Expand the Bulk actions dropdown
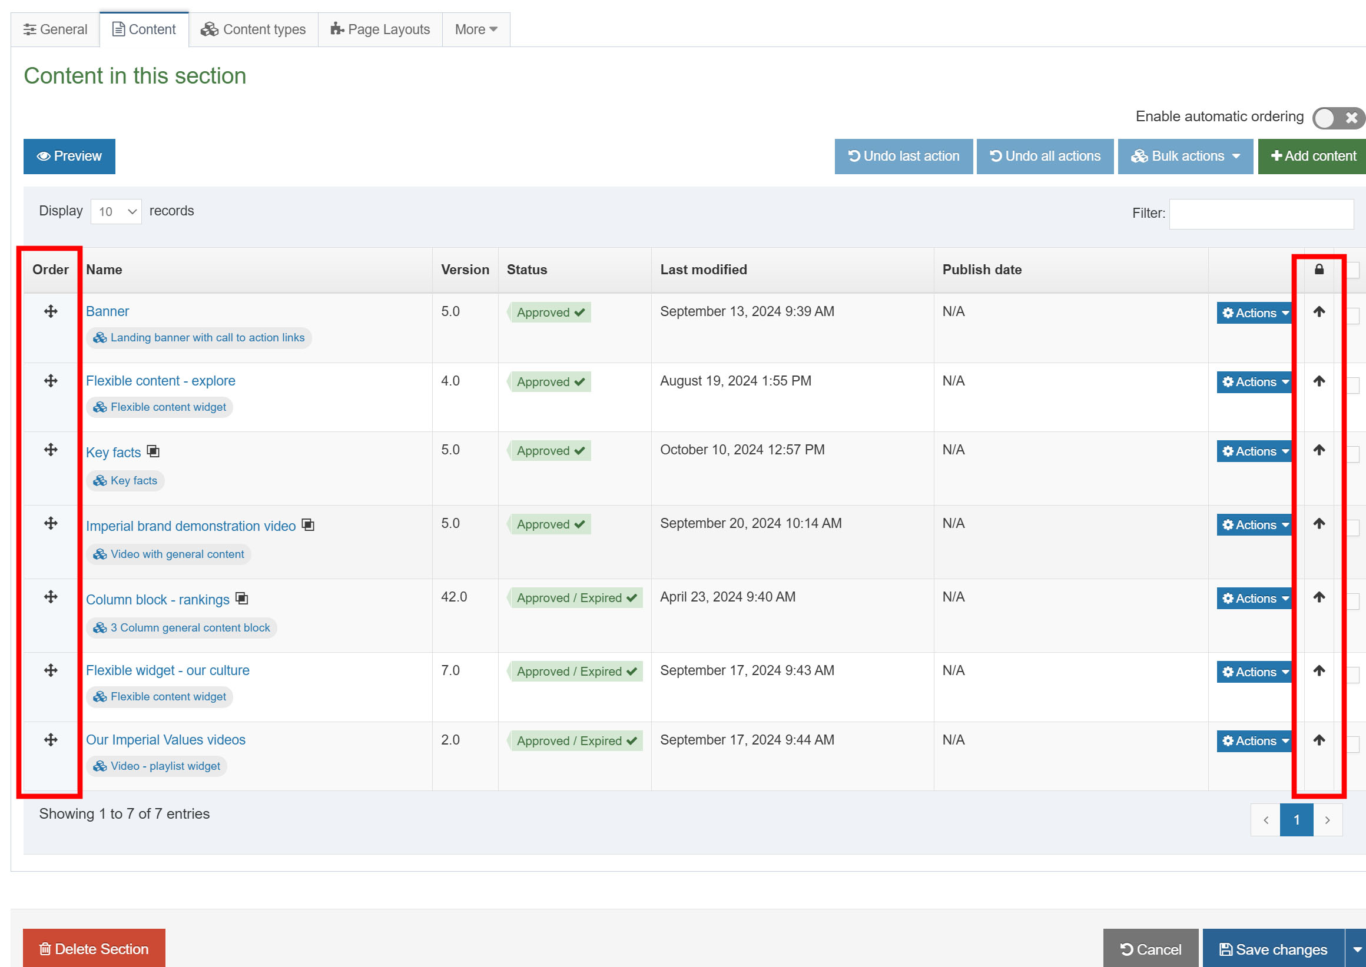This screenshot has height=967, width=1366. 1185,157
